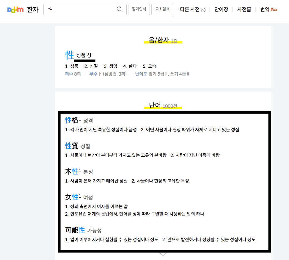Open the word entry 女性 여성

(79, 197)
